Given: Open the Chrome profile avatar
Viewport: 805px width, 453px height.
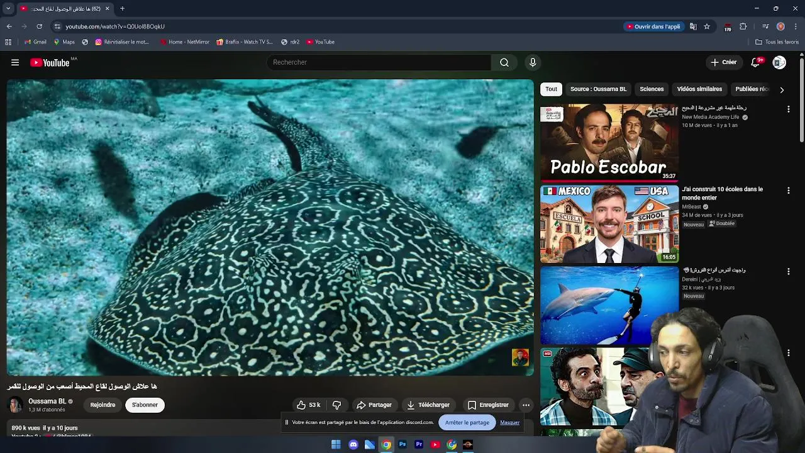Looking at the screenshot, I should [x=780, y=26].
